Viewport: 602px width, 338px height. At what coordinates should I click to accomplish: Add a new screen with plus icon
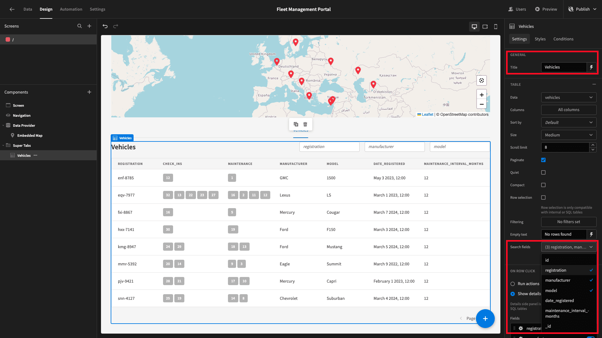click(89, 26)
